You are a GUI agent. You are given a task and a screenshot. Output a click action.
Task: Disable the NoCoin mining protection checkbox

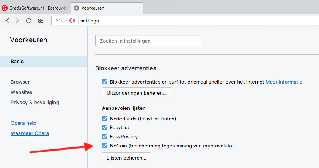point(105,146)
